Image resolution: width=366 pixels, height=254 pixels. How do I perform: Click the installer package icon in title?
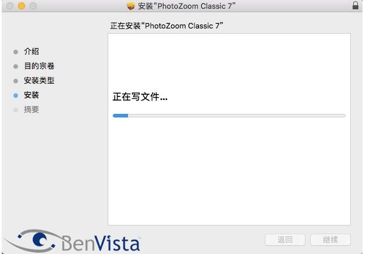131,6
